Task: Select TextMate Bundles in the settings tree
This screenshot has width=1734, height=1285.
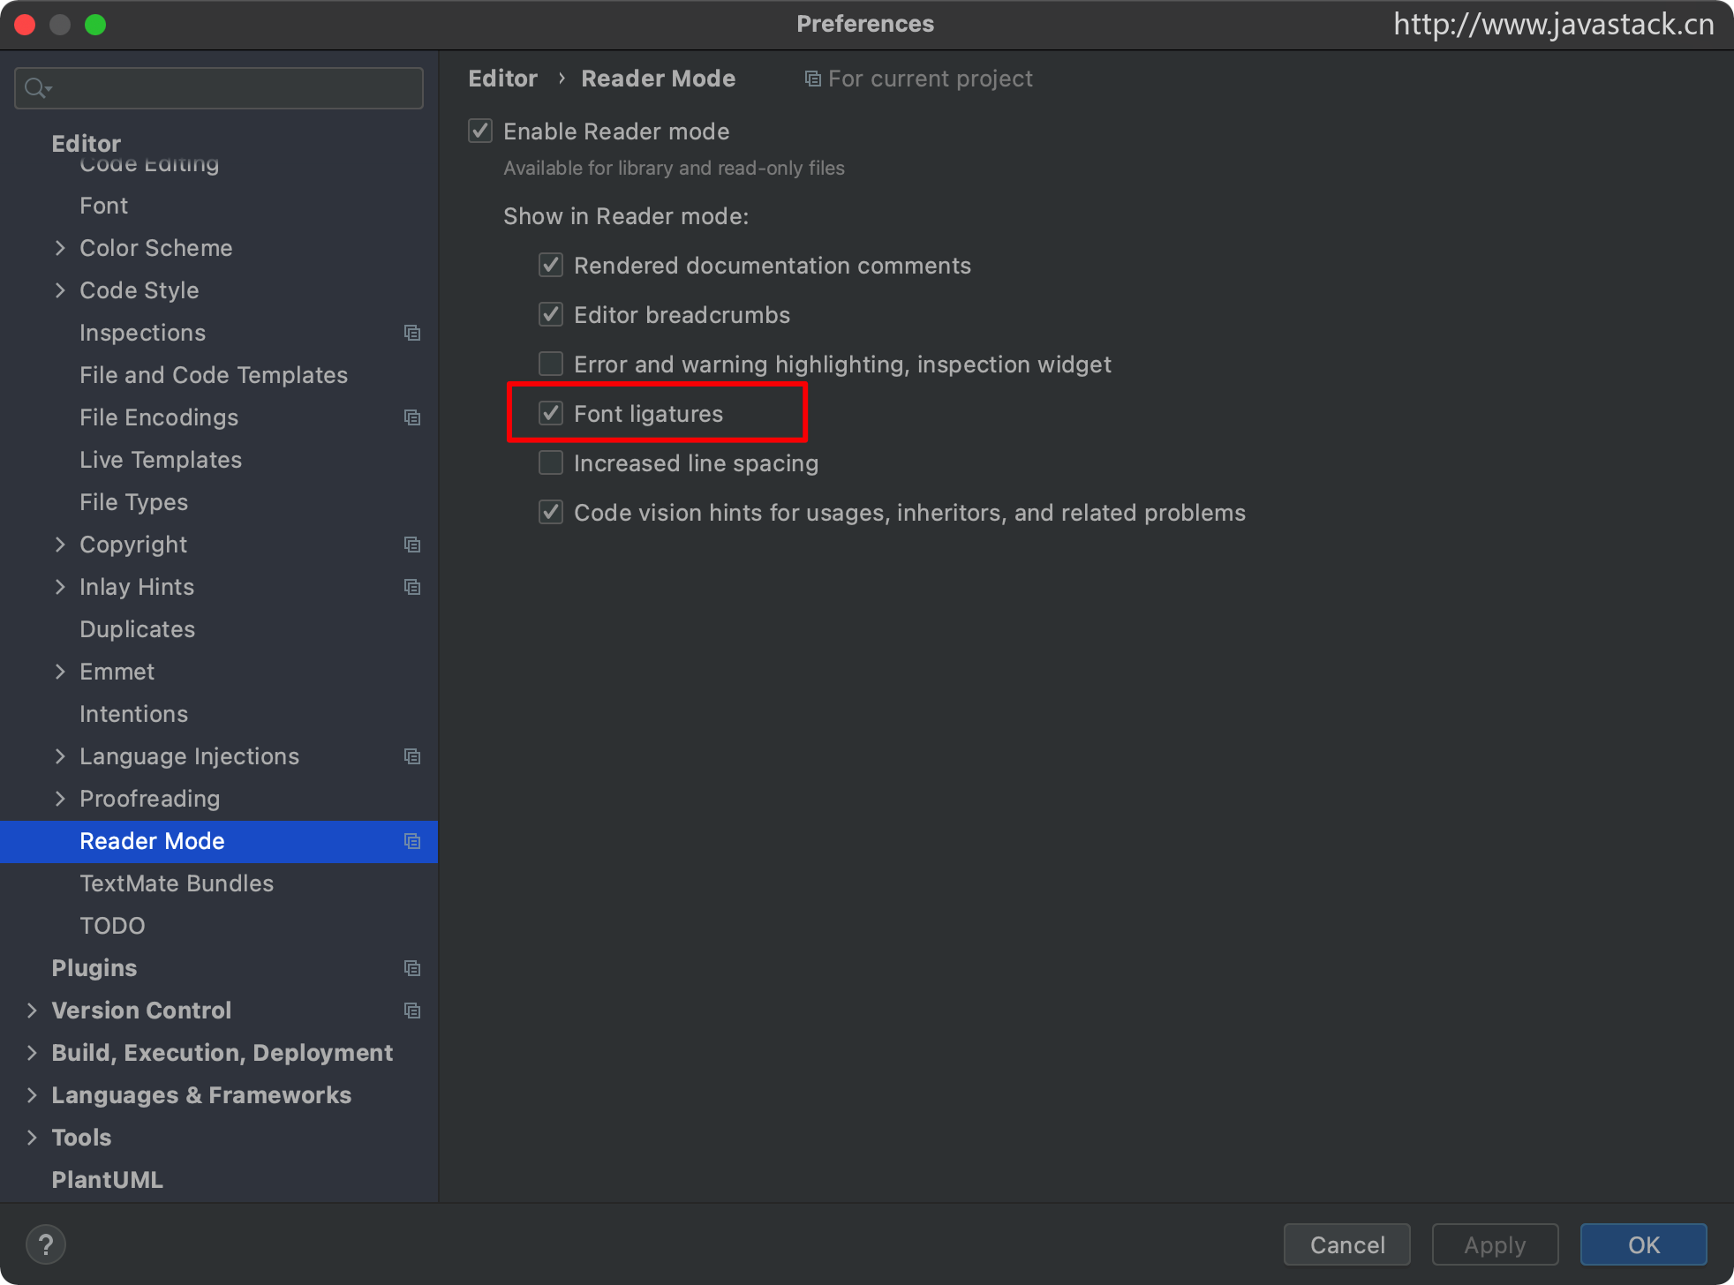Action: [x=177, y=883]
